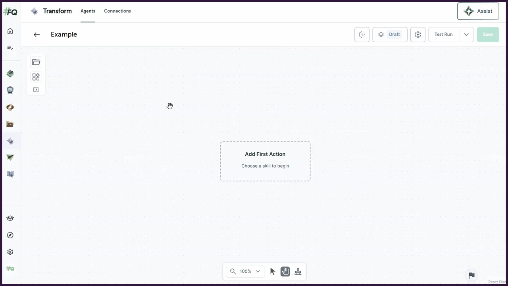Toggle the Assist panel
This screenshot has width=508, height=286.
coord(478,11)
